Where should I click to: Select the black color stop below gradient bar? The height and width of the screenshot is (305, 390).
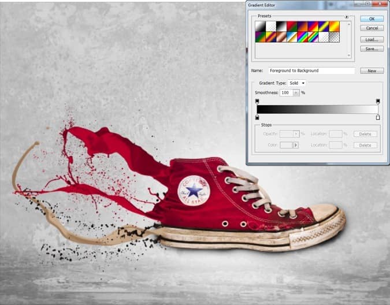coord(257,117)
